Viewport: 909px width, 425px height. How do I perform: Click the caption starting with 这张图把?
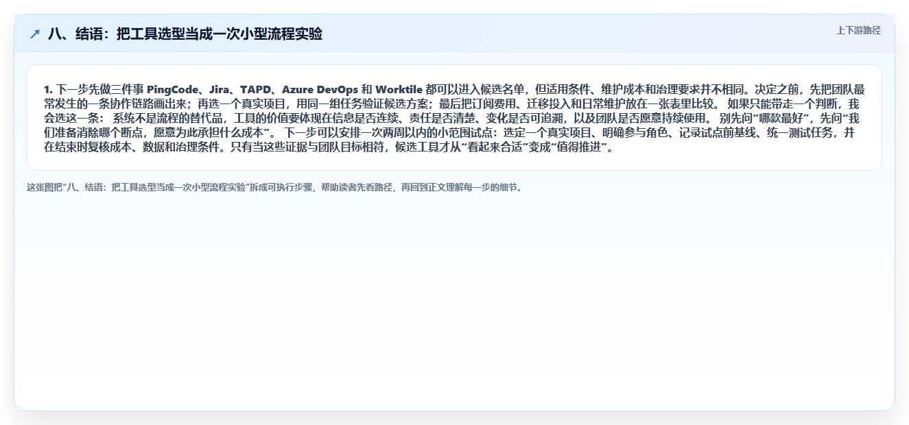[x=276, y=186]
